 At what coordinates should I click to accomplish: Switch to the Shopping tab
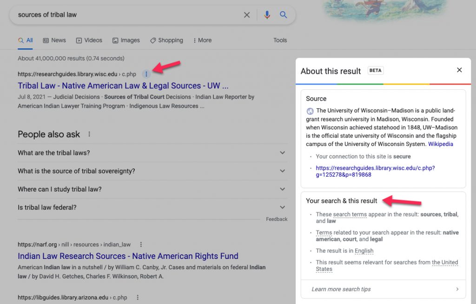click(x=166, y=40)
